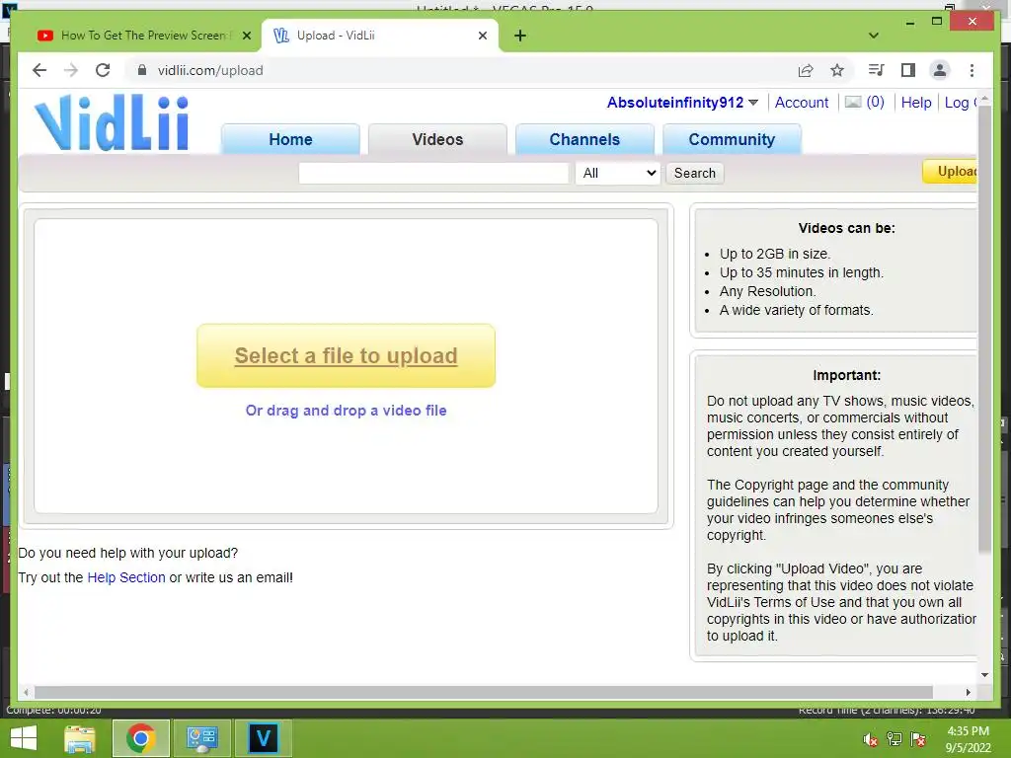Click the VidLii logo
The height and width of the screenshot is (758, 1011).
tap(112, 122)
